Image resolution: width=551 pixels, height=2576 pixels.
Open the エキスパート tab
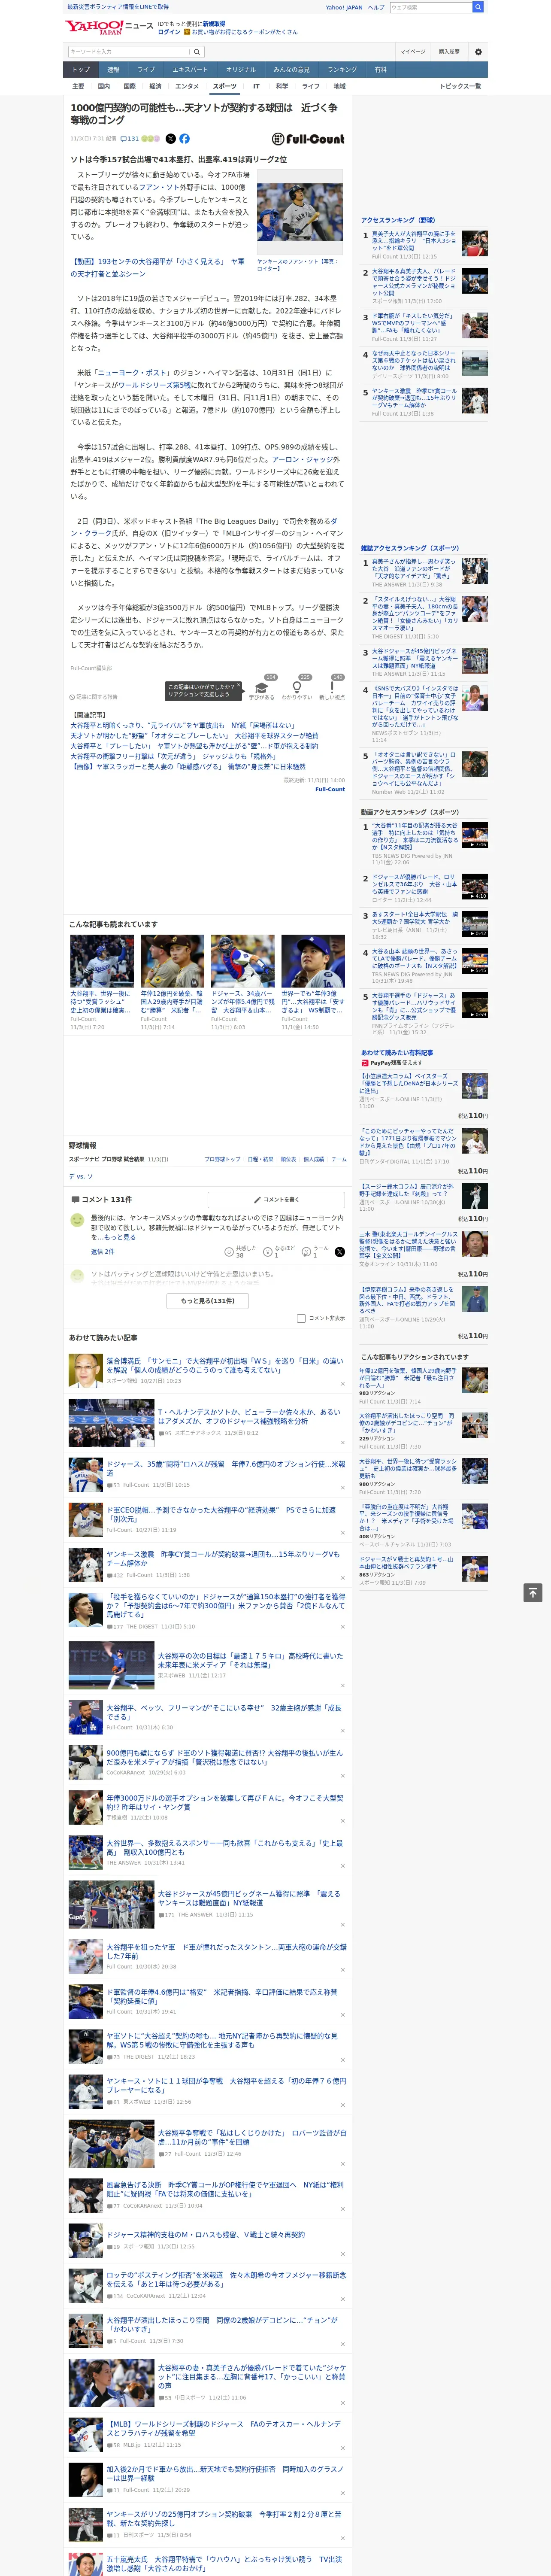click(x=190, y=70)
